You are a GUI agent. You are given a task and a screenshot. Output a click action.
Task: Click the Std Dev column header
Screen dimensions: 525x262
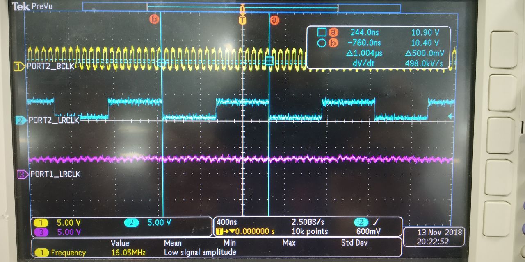(x=355, y=243)
